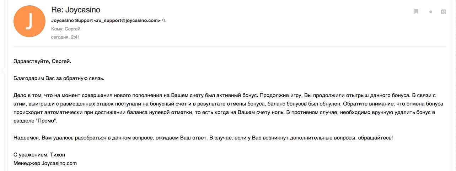This screenshot has height=171, width=456.
Task: Click the magnifier icon beside sender address
Action: pos(164,21)
